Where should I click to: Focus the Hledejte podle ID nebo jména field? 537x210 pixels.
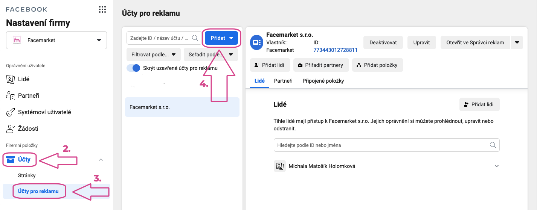click(386, 145)
